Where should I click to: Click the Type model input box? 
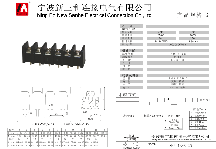[x=128, y=100]
